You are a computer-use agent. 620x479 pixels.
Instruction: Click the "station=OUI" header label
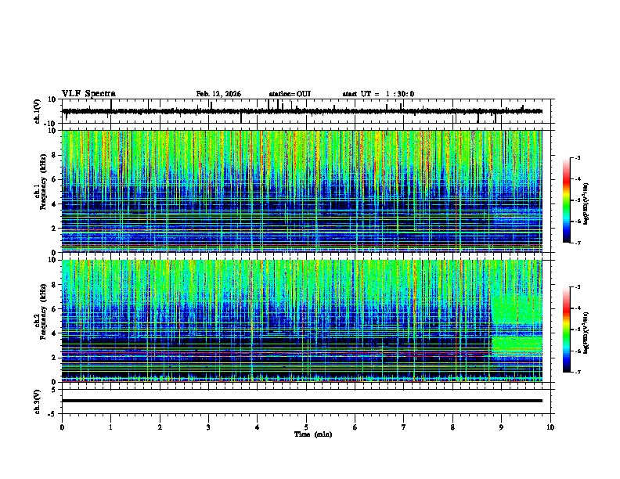coord(290,94)
